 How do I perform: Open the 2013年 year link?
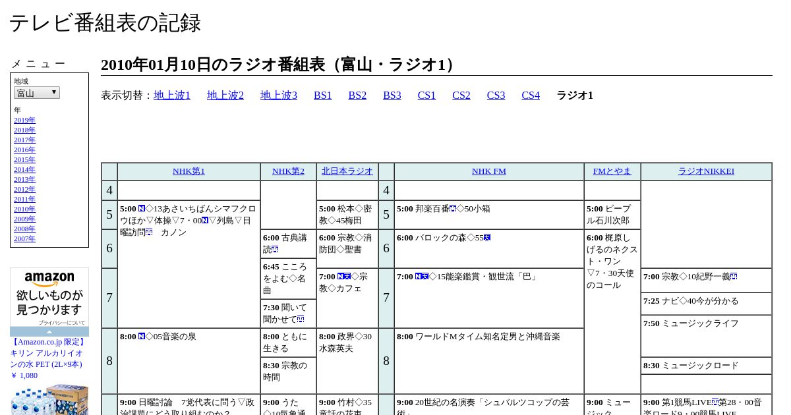point(24,180)
